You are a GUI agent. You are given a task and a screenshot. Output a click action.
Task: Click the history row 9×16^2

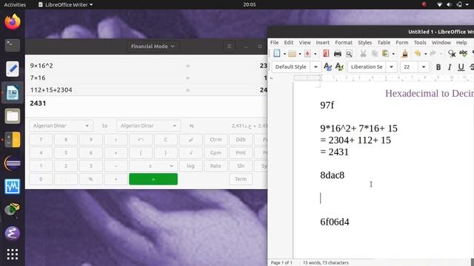(147, 66)
